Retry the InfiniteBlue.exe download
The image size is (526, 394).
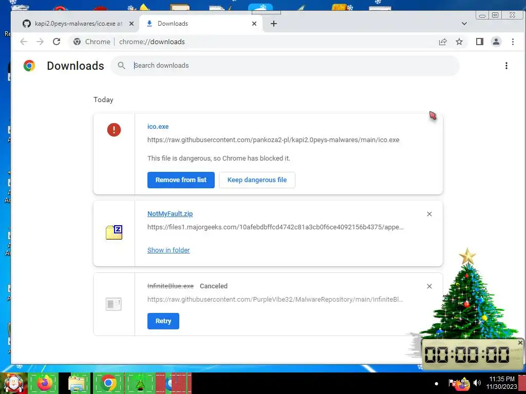click(x=163, y=321)
